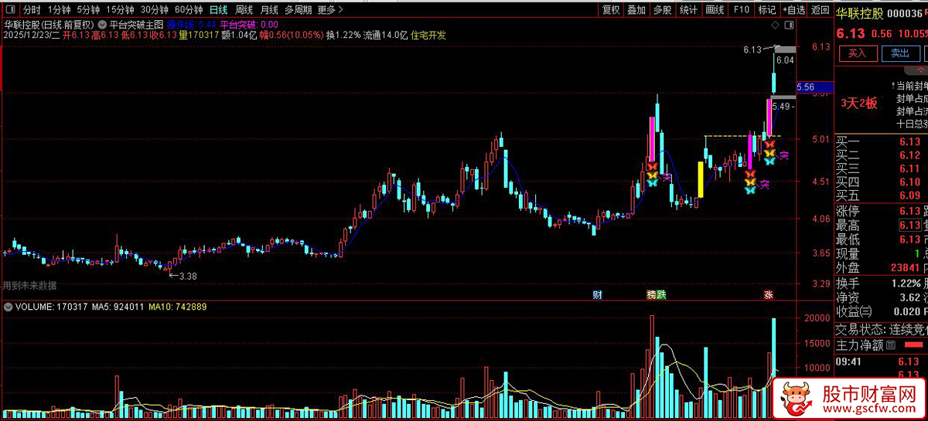The width and height of the screenshot is (928, 421).
Task: Click the 净资 value 3.62
Action: click(x=909, y=297)
